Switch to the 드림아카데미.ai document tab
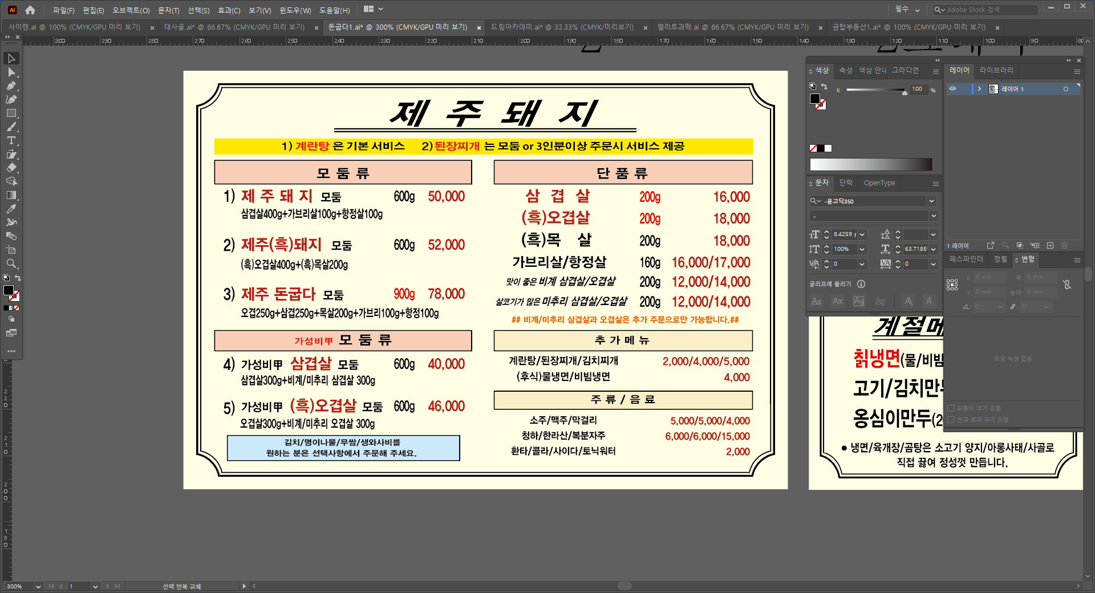 pyautogui.click(x=562, y=27)
